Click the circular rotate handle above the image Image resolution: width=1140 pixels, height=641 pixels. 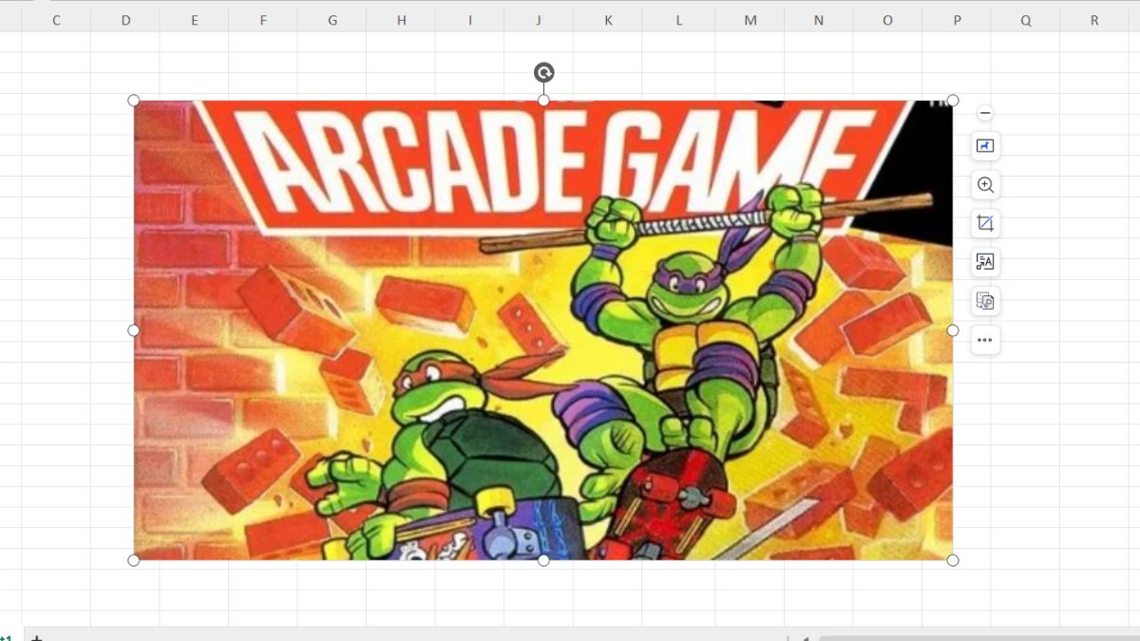[x=543, y=73]
